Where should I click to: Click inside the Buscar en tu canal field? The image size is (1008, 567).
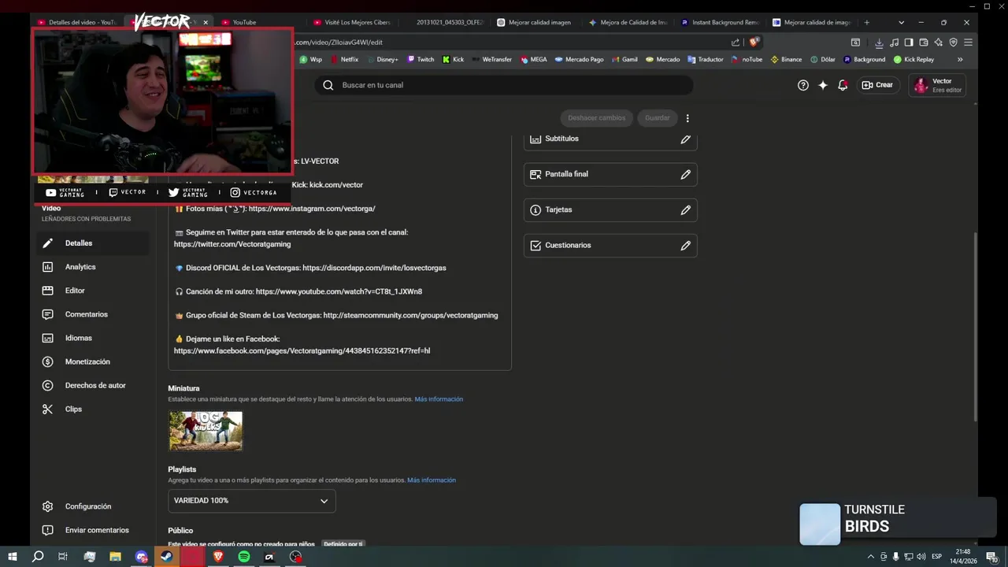coord(504,85)
